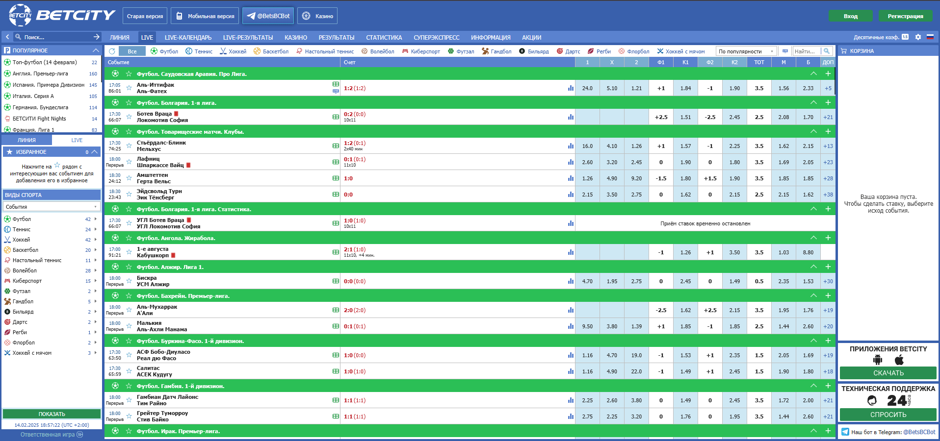Star the Бискра vs УСМ Алжир match

129,281
